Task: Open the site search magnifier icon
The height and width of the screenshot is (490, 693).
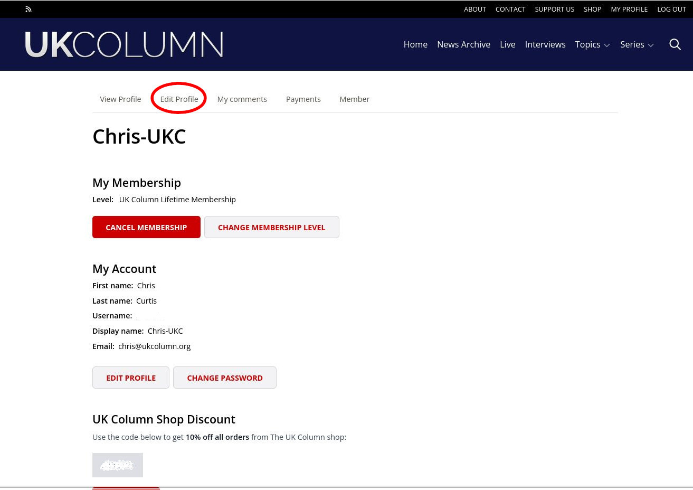Action: tap(675, 44)
